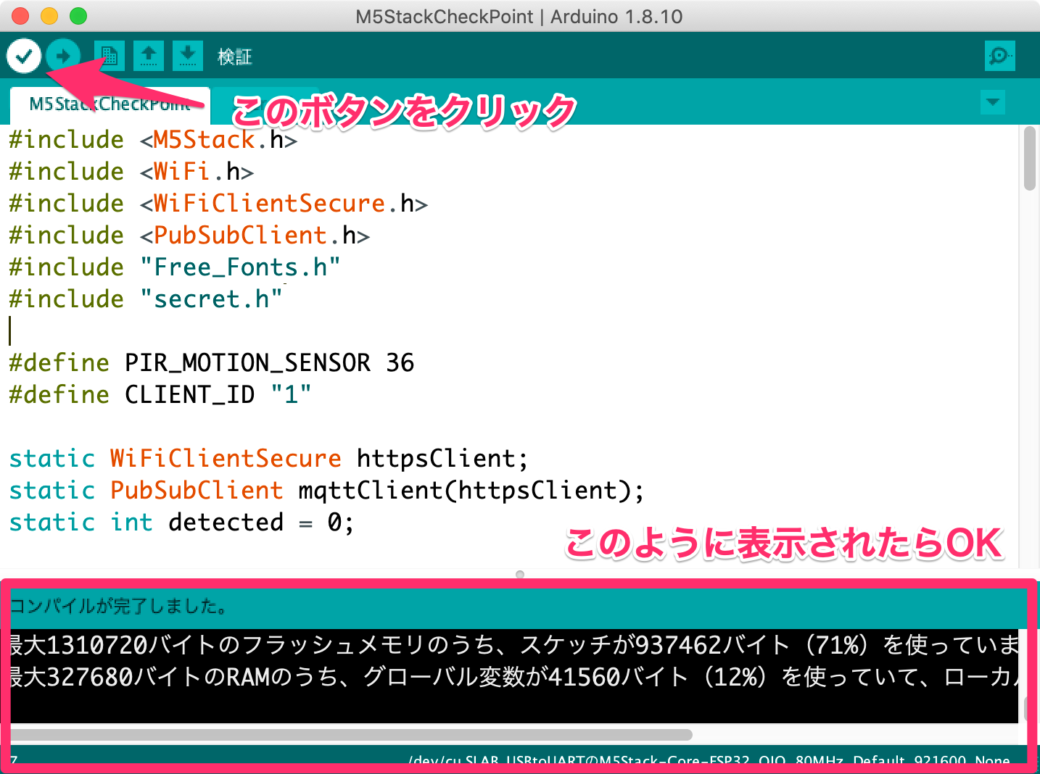
Task: Open the Serial Monitor icon
Action: 1000,56
